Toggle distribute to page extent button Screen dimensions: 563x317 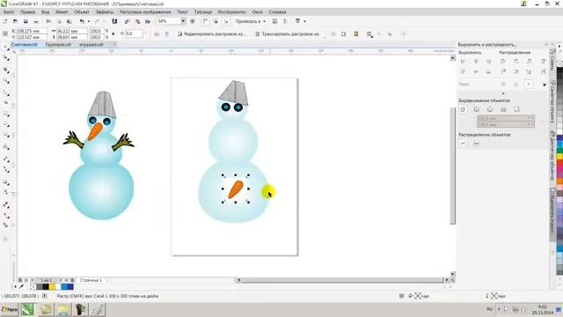[x=477, y=144]
